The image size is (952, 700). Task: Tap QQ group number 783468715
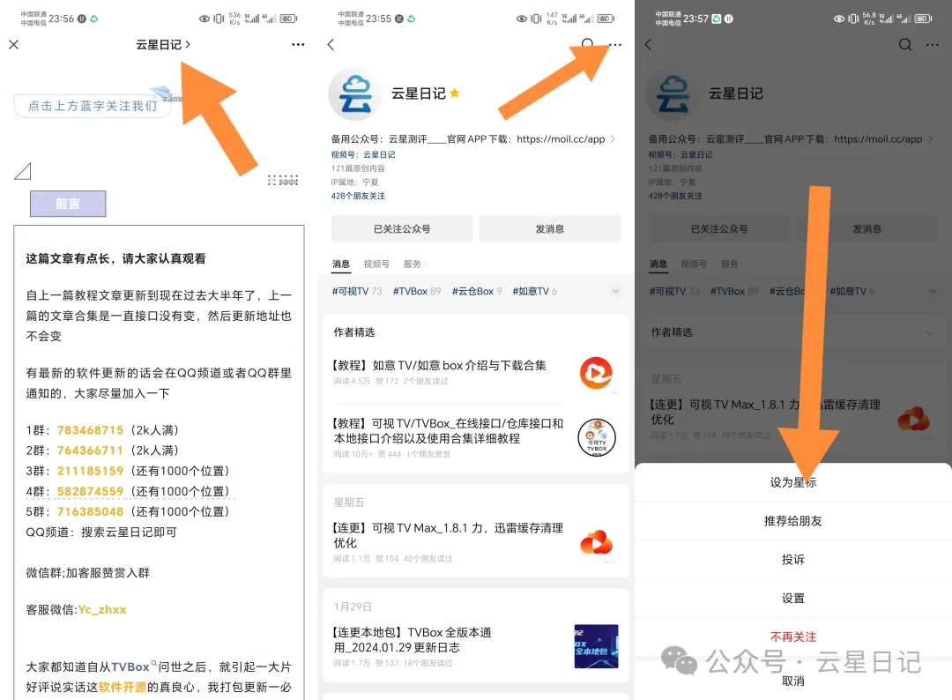pos(91,430)
